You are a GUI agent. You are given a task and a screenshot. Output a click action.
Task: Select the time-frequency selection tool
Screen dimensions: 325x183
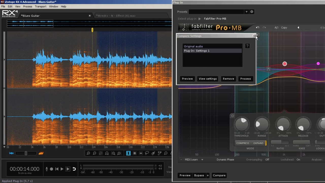click(135, 153)
